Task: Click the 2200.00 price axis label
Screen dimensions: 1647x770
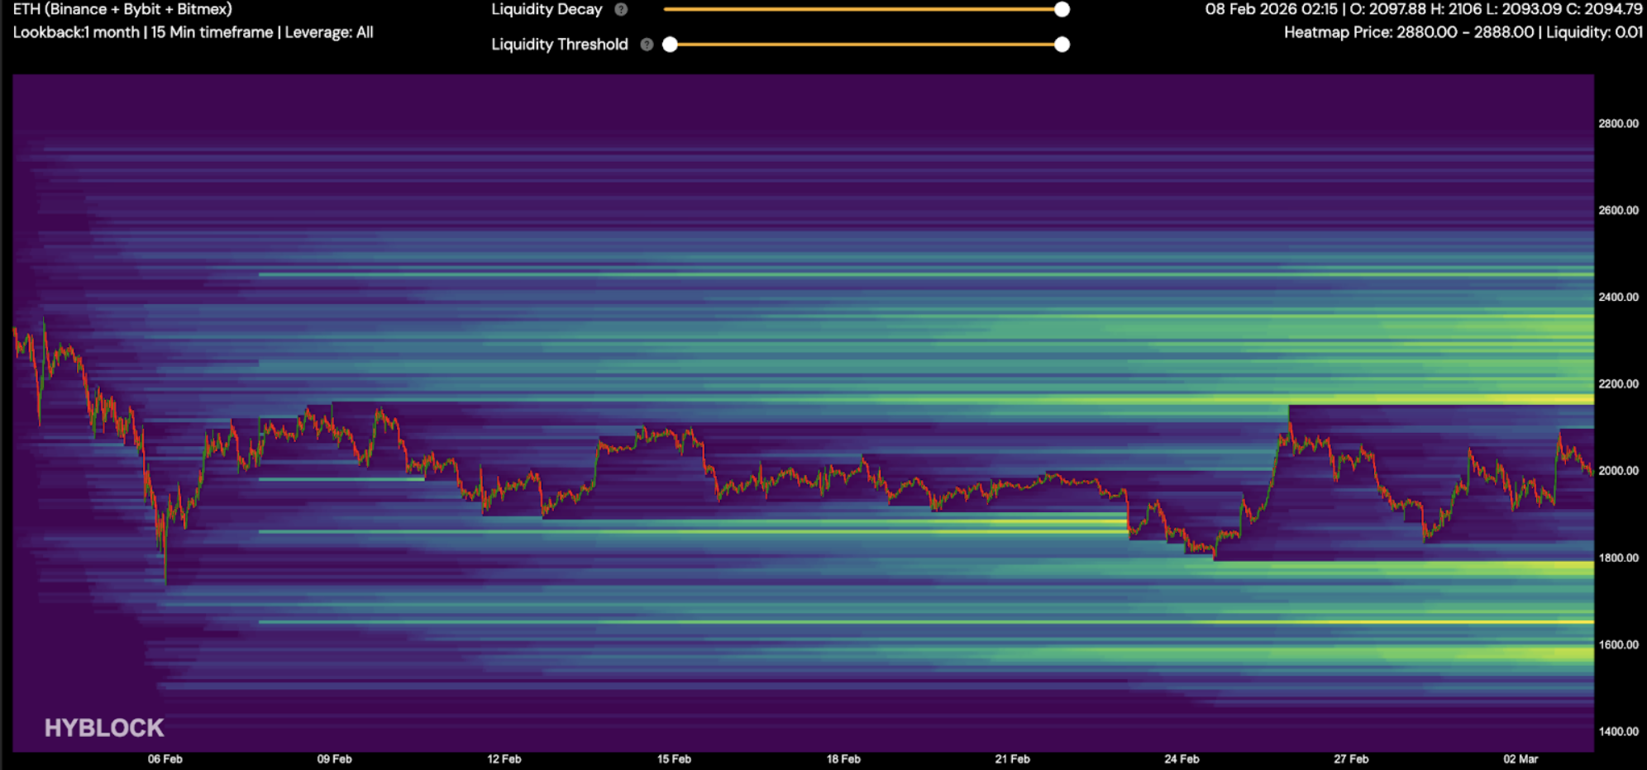Action: (x=1618, y=384)
